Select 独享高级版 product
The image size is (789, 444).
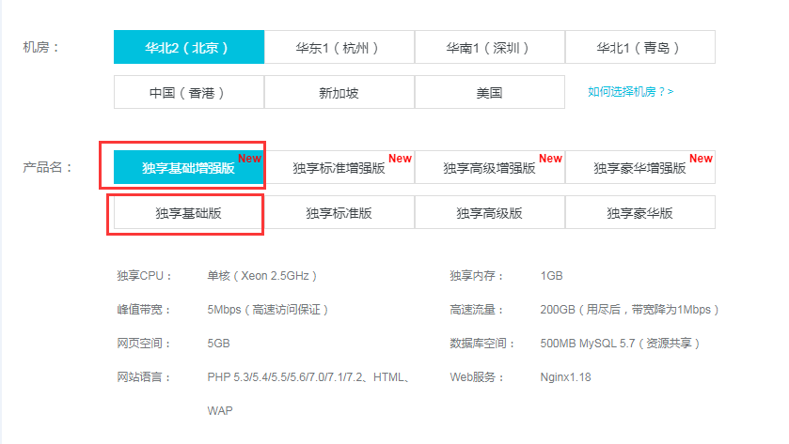click(x=490, y=212)
